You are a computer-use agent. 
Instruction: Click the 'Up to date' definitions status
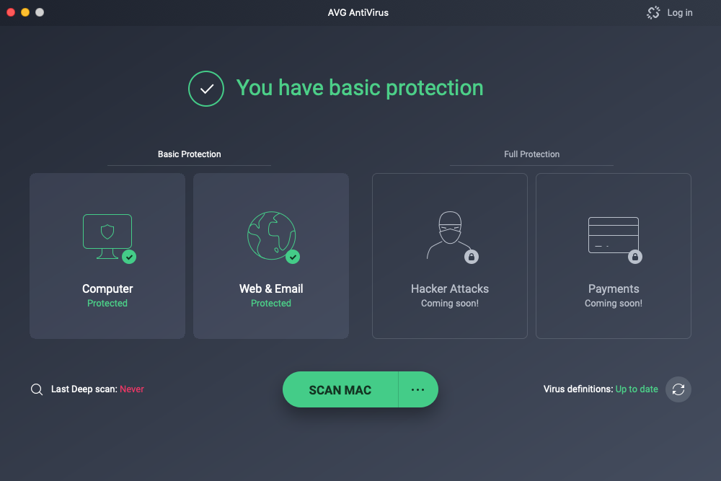tap(637, 389)
